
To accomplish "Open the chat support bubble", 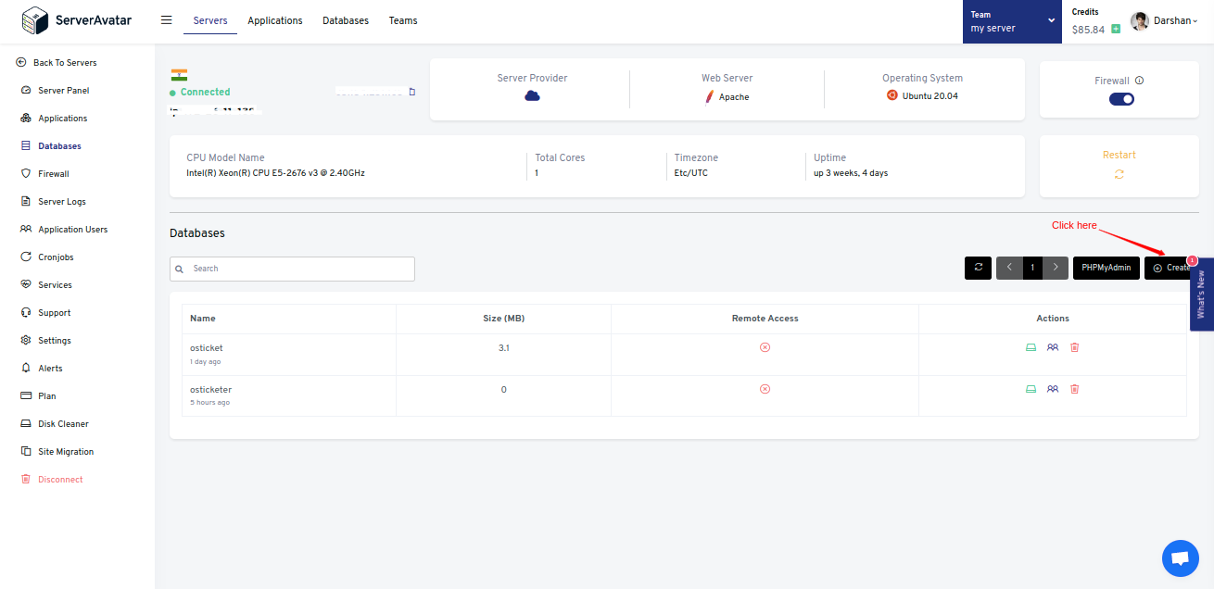I will (x=1180, y=558).
